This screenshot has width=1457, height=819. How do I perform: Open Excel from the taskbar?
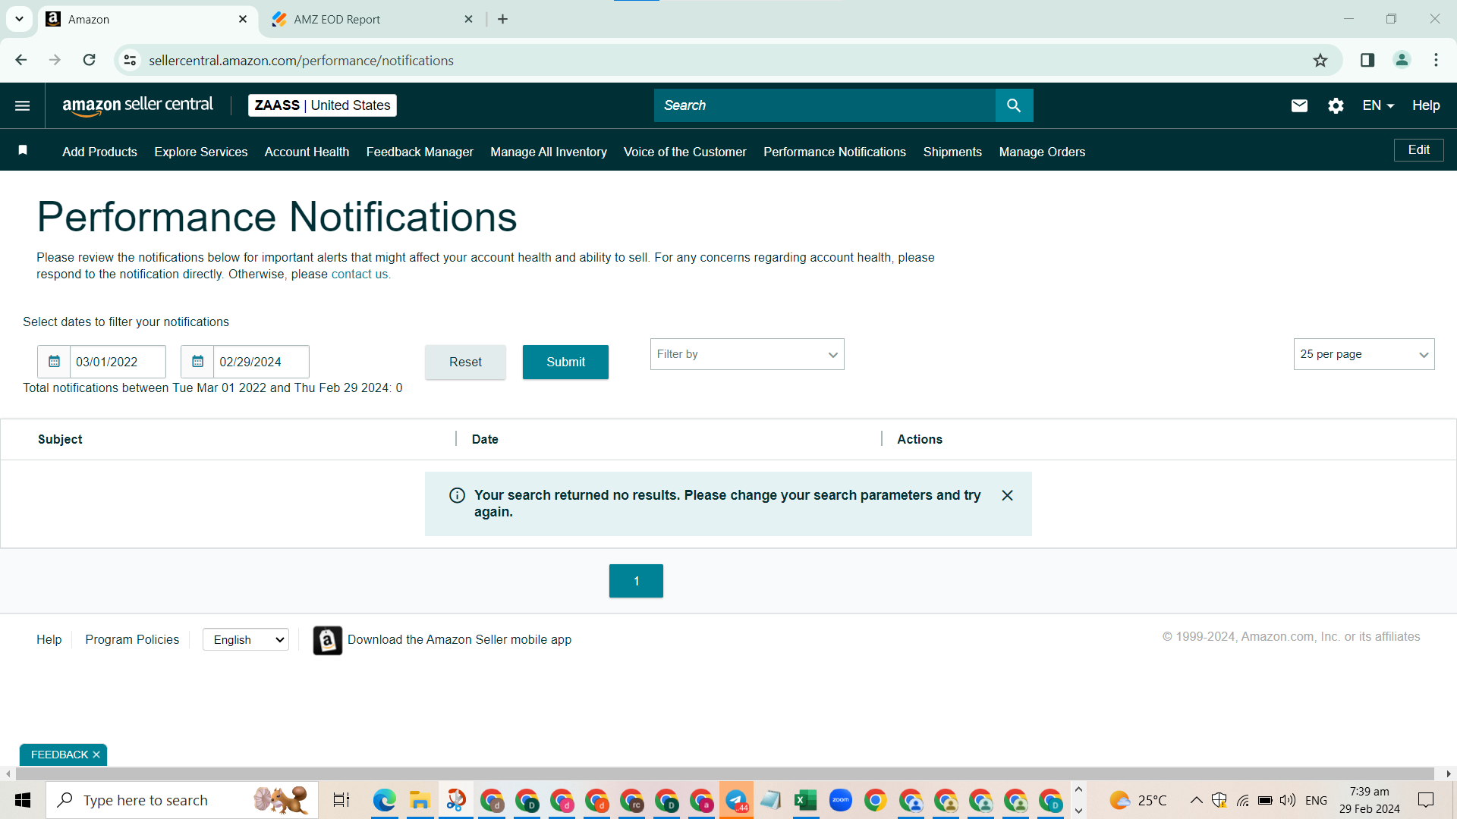tap(805, 800)
